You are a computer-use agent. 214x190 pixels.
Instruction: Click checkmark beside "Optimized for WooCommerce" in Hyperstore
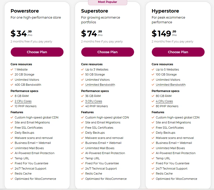pyautogui.click(x=153, y=179)
